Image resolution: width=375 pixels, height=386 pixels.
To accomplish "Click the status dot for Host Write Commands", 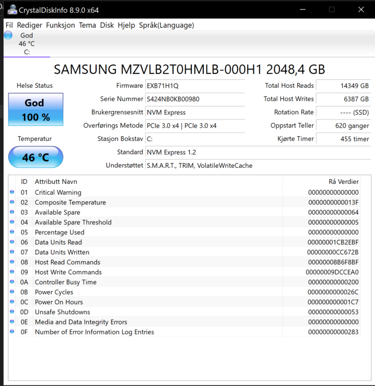I will (x=12, y=271).
